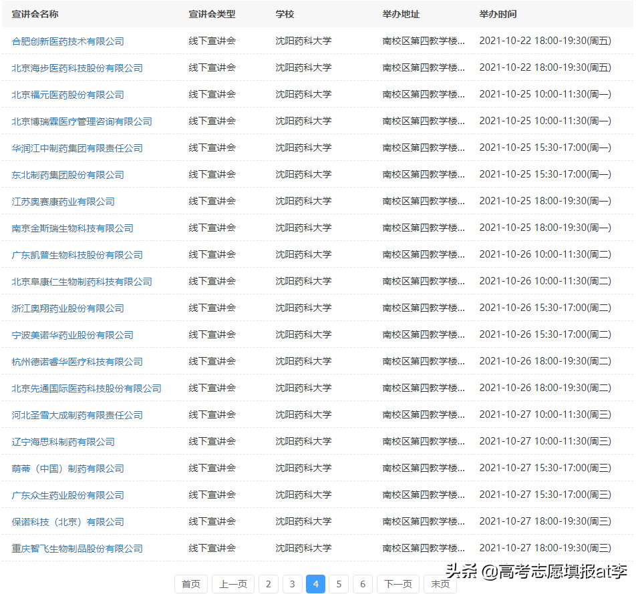Select page 2 in the pagination bar
The height and width of the screenshot is (594, 642).
click(269, 583)
